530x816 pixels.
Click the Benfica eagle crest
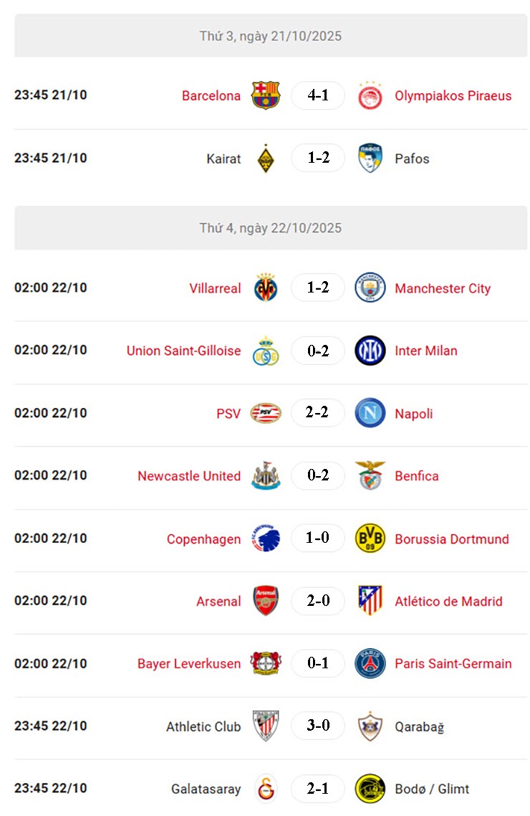click(x=370, y=475)
